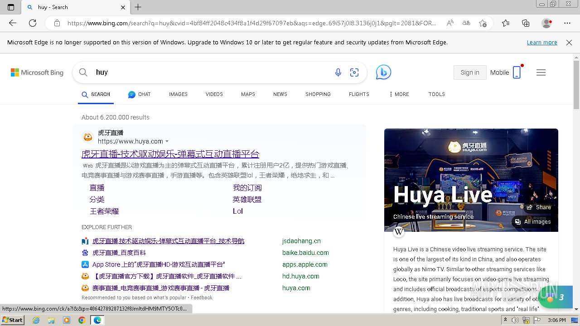View site information padlock icon
The width and height of the screenshot is (580, 326).
coord(57,23)
